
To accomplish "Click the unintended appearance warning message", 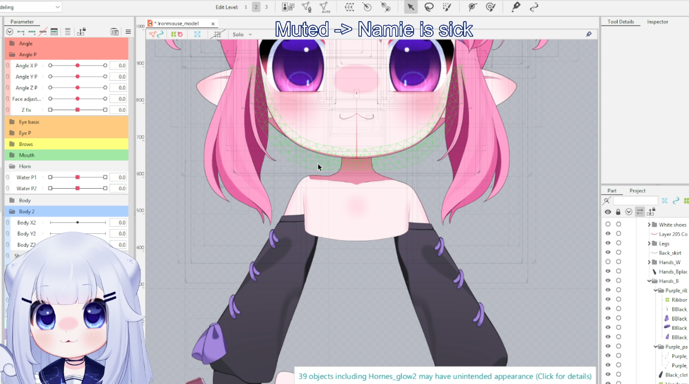I will (445, 376).
